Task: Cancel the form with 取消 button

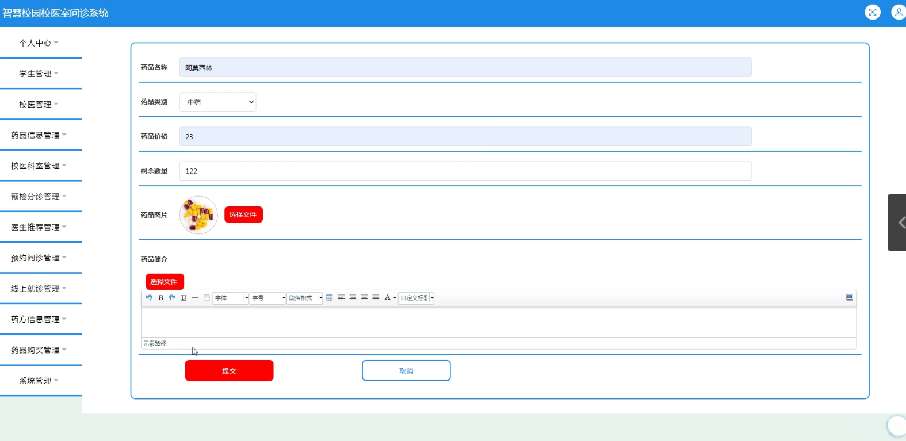Action: pyautogui.click(x=406, y=371)
